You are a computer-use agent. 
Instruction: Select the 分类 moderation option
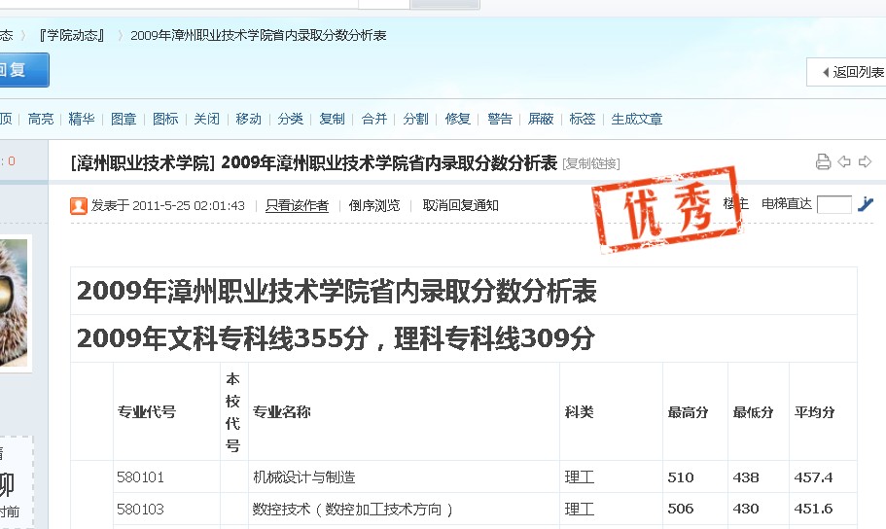coord(291,119)
